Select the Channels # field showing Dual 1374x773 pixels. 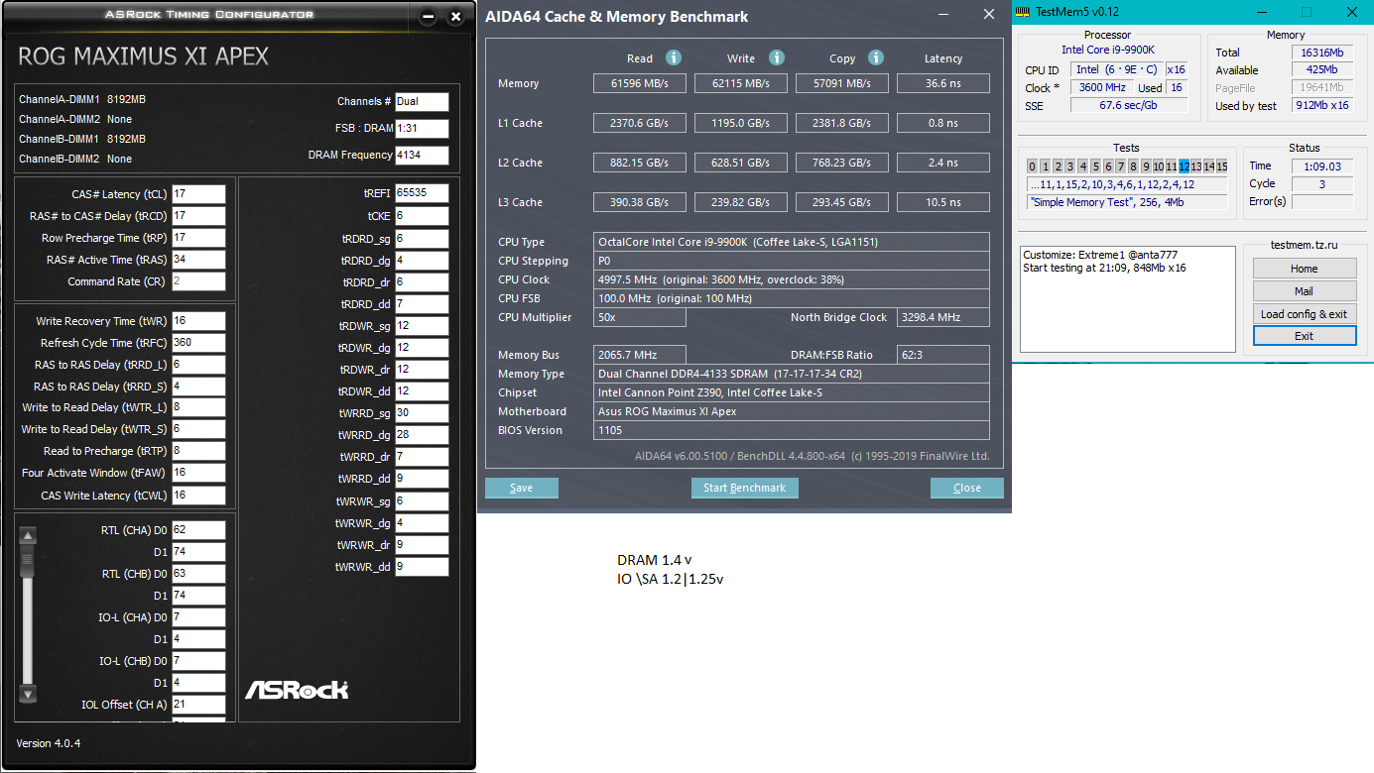(x=422, y=101)
